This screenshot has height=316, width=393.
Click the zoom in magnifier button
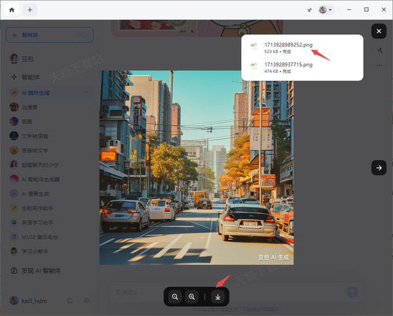tap(192, 297)
